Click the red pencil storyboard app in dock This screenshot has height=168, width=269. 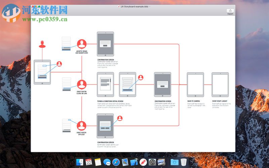[143, 162]
